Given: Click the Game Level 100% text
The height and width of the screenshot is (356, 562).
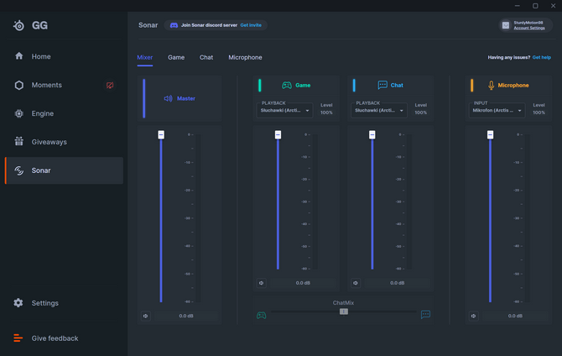Looking at the screenshot, I should point(326,109).
